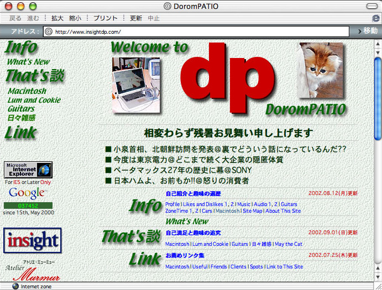Click the Internet zone globe icon

[x=15, y=286]
